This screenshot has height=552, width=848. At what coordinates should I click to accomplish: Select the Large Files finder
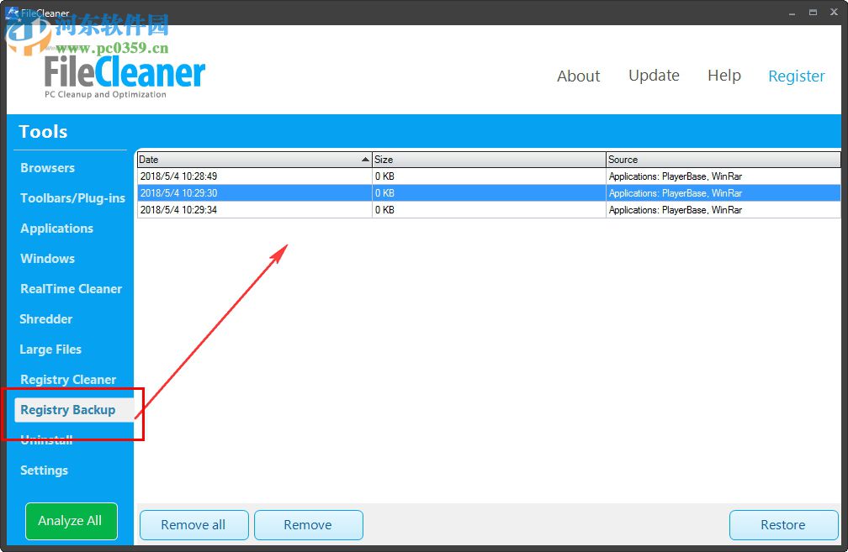tap(50, 350)
